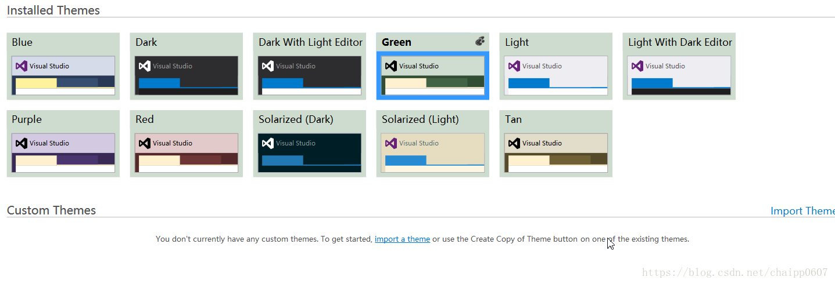The width and height of the screenshot is (835, 284).
Task: Select the Light theme title
Action: tap(517, 42)
